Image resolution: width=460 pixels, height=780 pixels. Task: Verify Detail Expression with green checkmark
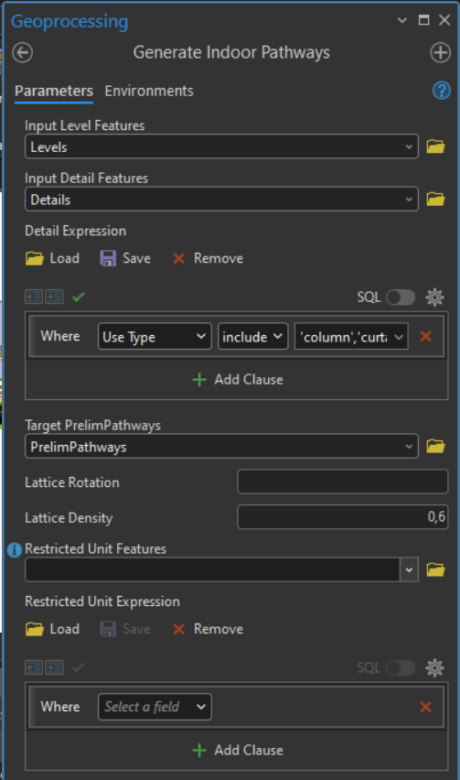[x=79, y=297]
